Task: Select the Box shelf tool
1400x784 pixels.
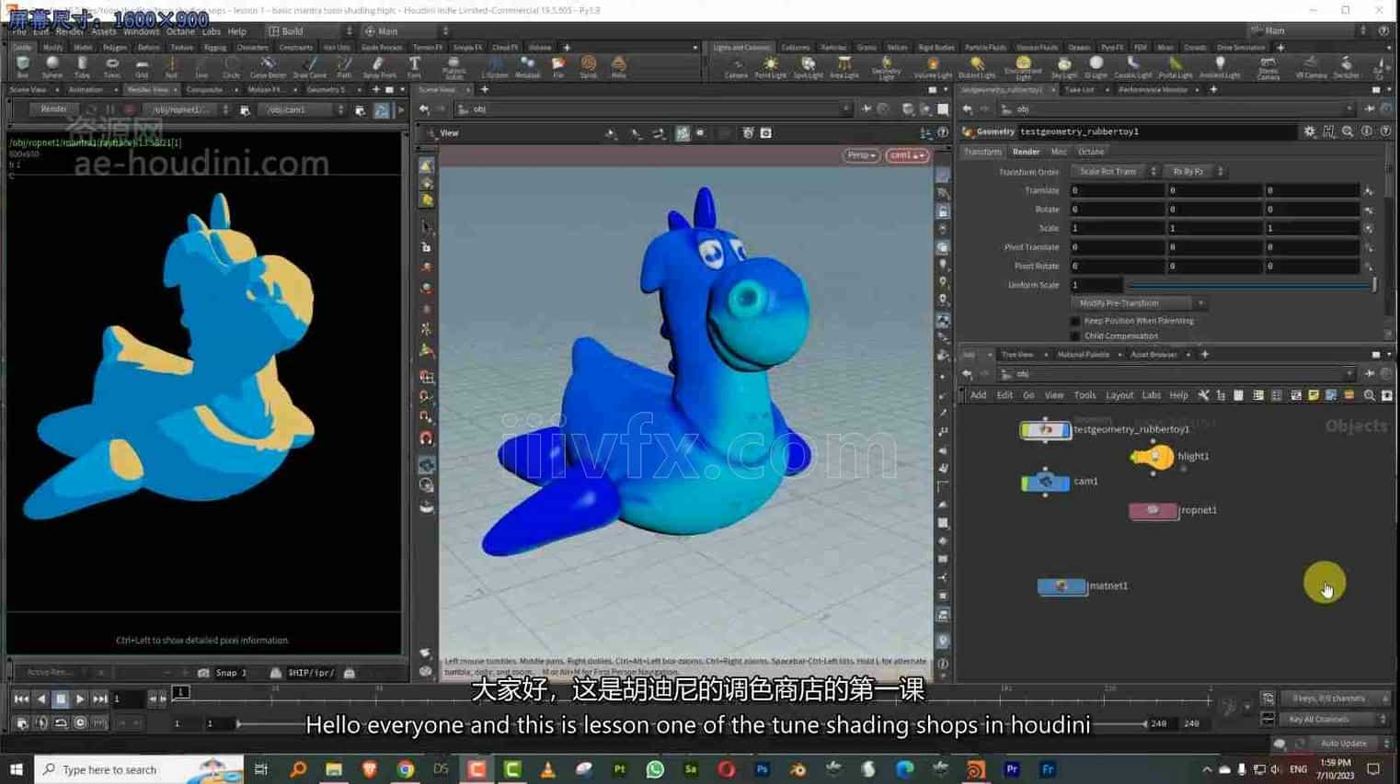Action: click(x=23, y=67)
